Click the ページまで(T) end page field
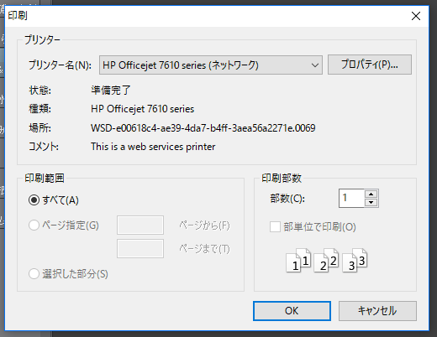Viewport: 437px width, 337px height. (140, 248)
